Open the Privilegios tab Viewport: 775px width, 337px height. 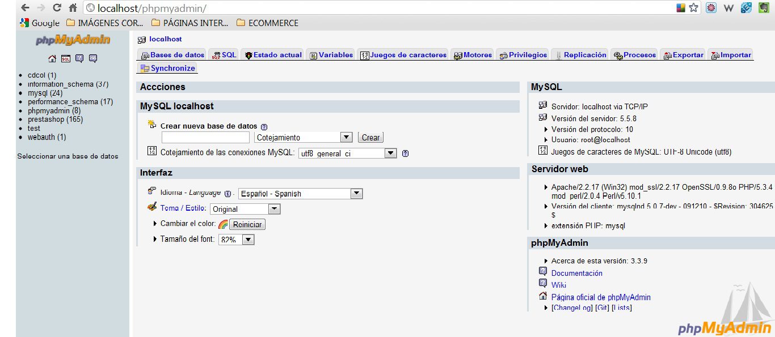[523, 55]
